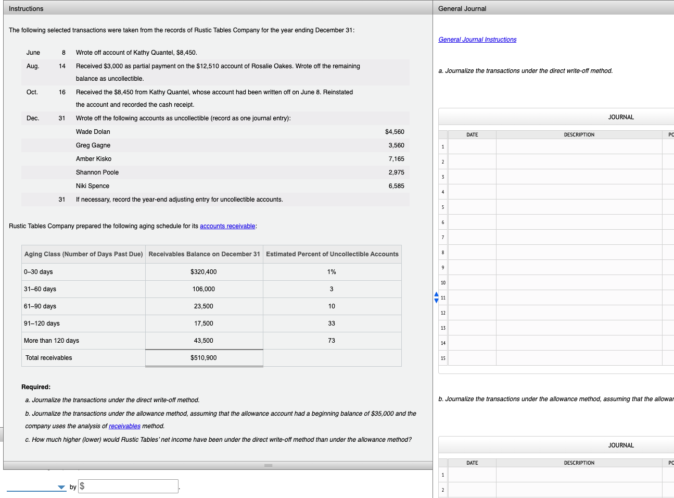
Task: Click the Shannon Poole account name
Action: (x=97, y=172)
